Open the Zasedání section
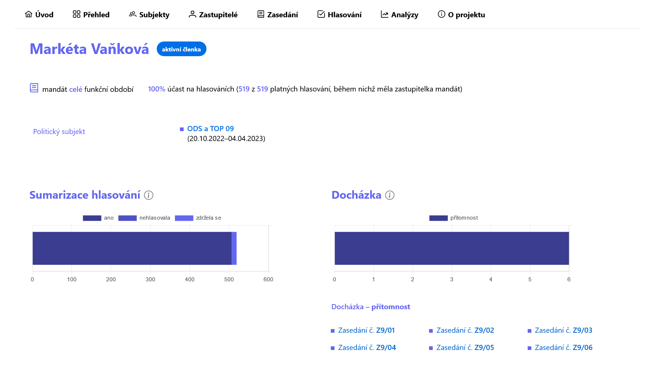Screen dimensions: 655x379 click(x=277, y=15)
